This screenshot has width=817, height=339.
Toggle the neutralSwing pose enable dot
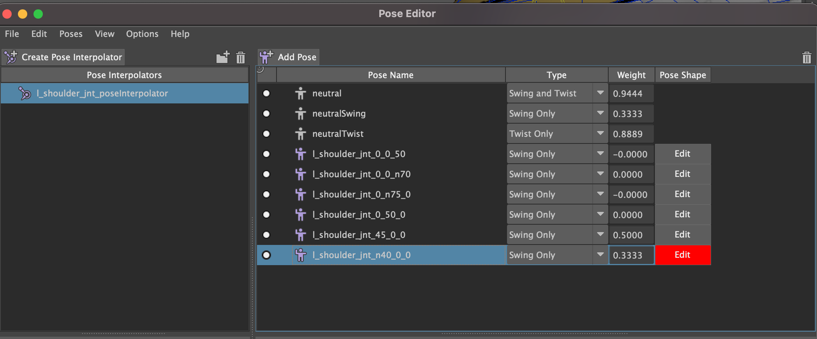[266, 114]
